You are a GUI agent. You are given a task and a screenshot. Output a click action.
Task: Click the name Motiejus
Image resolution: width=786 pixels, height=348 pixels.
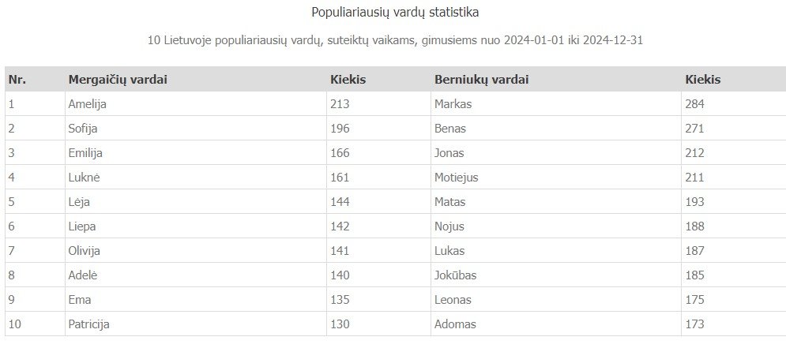pyautogui.click(x=456, y=178)
